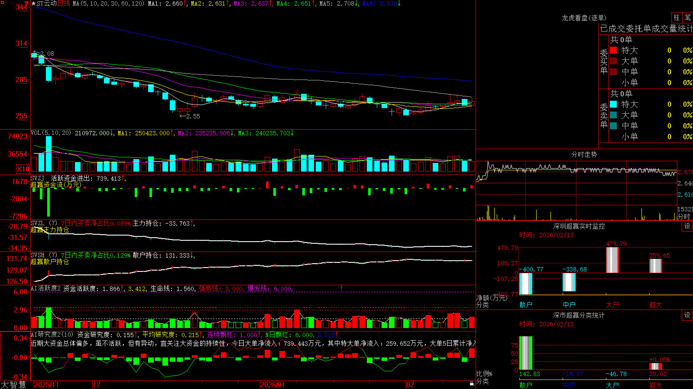The width and height of the screenshot is (693, 389).
Task: Click the 大智慧 label at bottom-left
Action: [x=13, y=384]
